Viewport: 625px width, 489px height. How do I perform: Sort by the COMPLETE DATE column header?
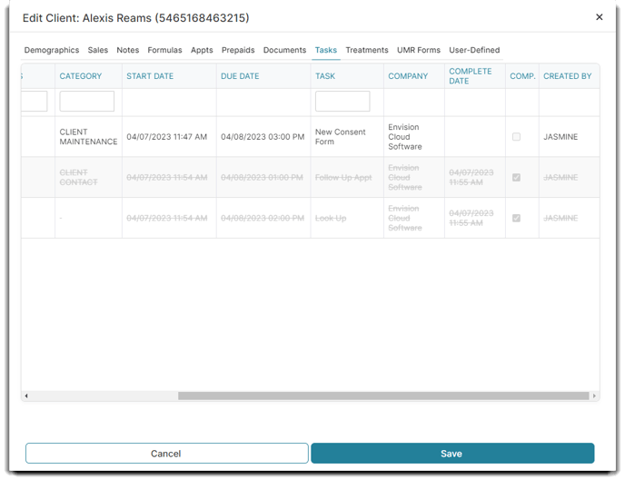point(471,76)
